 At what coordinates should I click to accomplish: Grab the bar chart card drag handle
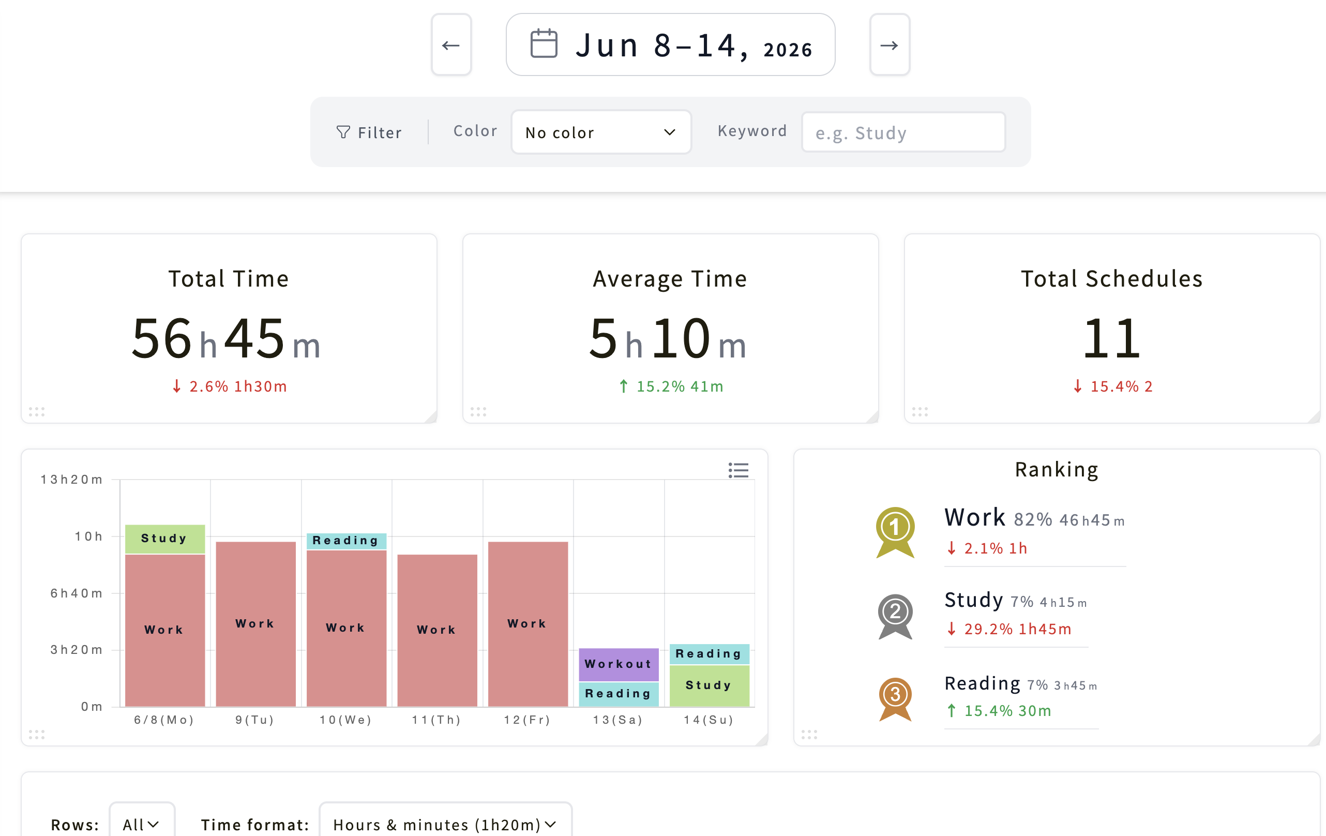tap(37, 734)
